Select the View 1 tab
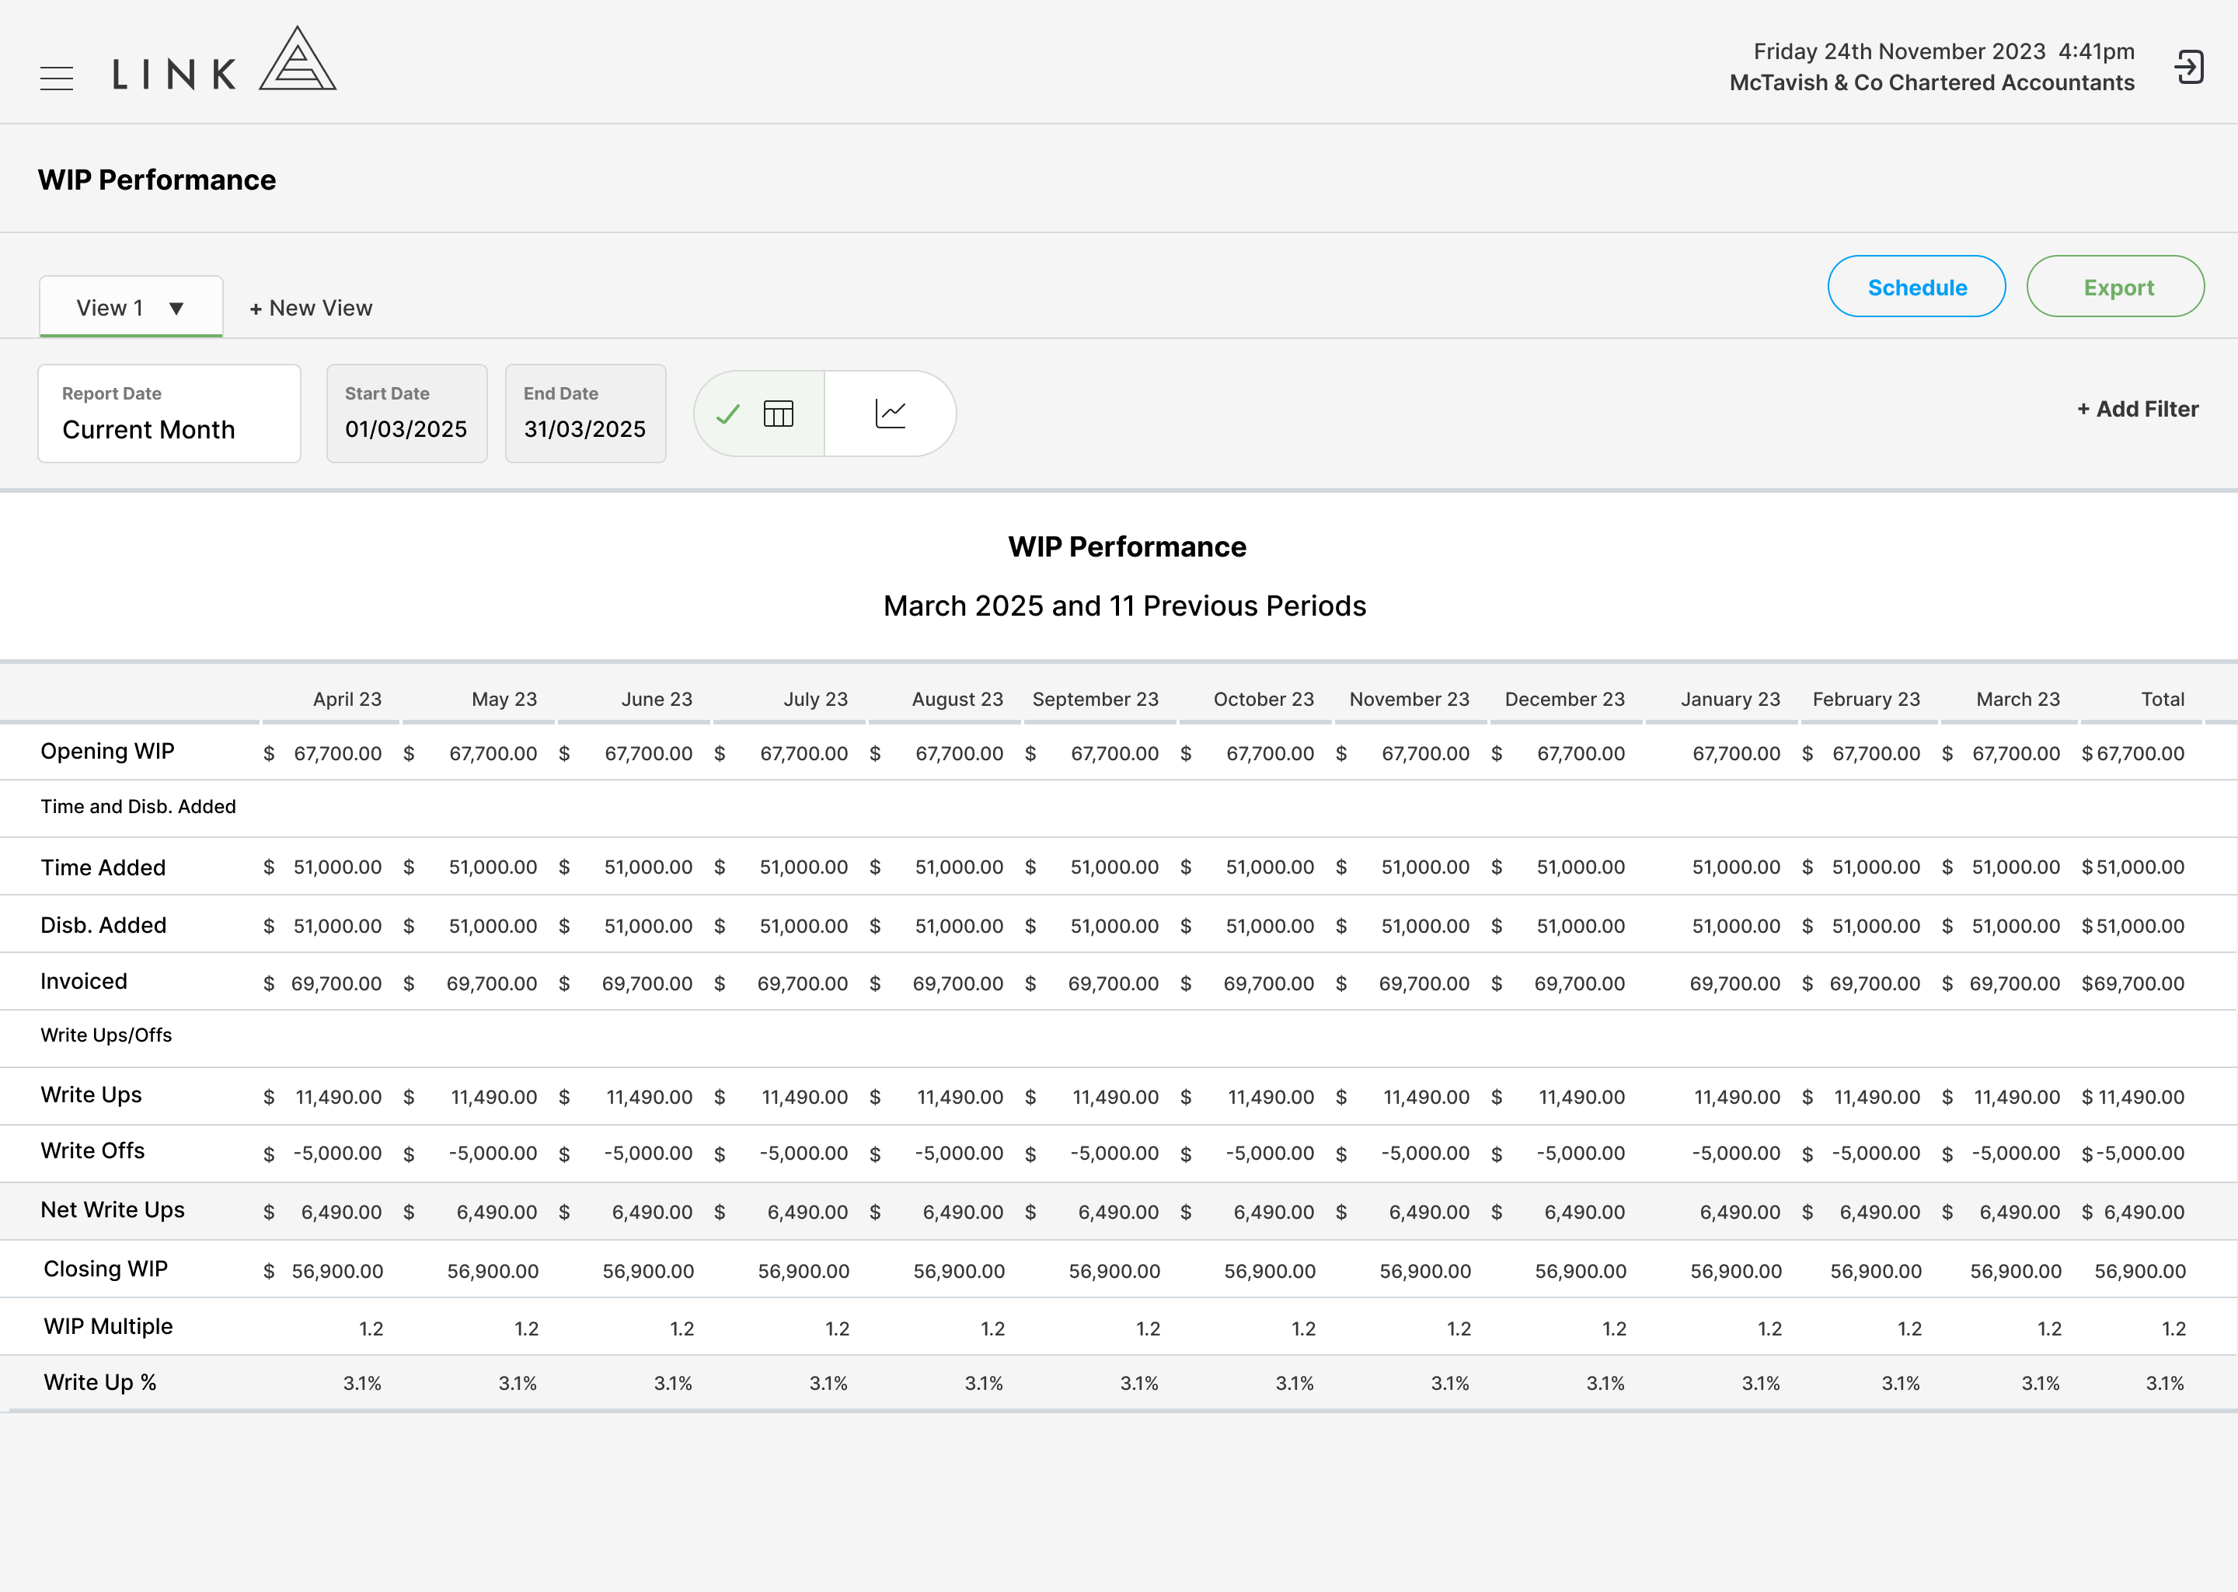The width and height of the screenshot is (2238, 1592). (131, 308)
